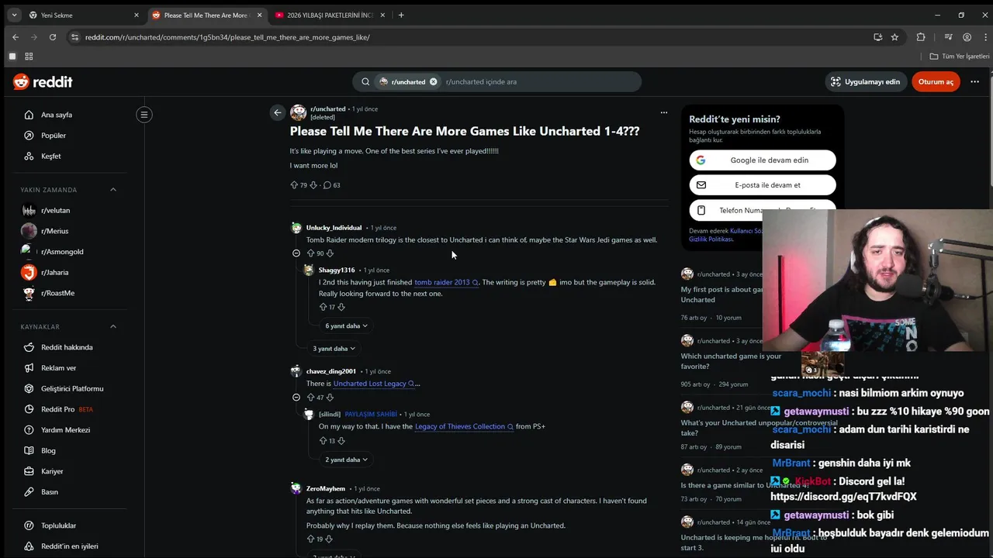
Task: Open ZeroMayhem's user profile
Action: click(326, 489)
